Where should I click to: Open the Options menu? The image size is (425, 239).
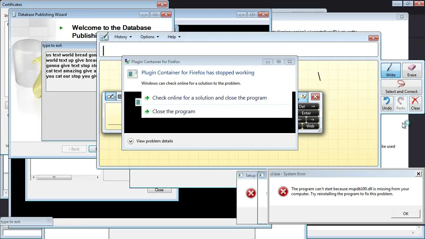(x=150, y=37)
